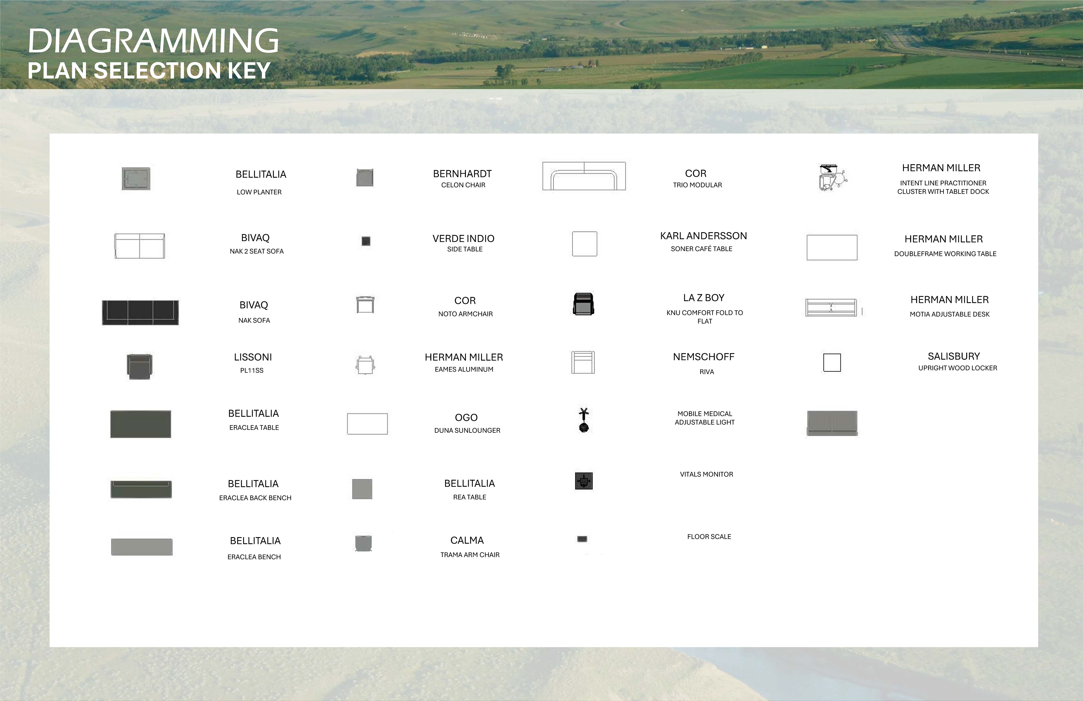Viewport: 1083px width, 701px height.
Task: Select the DUNA SUNLOUNGER label
Action: pyautogui.click(x=467, y=430)
